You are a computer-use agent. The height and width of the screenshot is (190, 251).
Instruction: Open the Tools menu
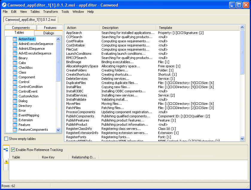coord(65,12)
